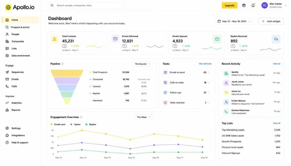Open the notifications bell
291x166 pixels.
click(x=253, y=5)
